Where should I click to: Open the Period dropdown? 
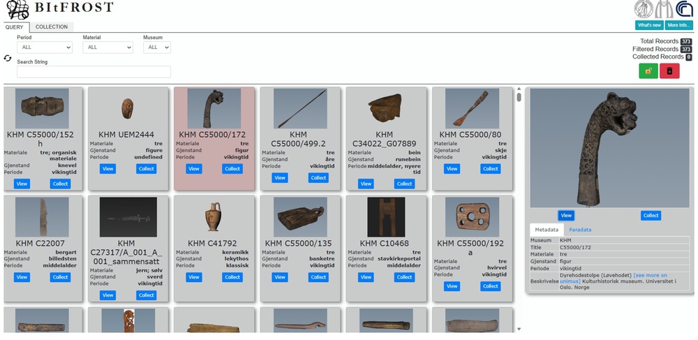tap(45, 47)
